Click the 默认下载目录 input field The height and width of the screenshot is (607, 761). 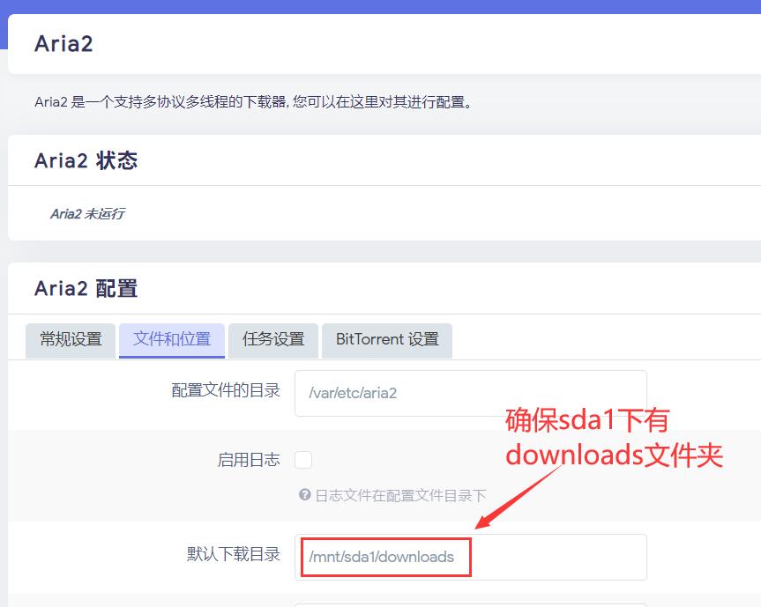coord(470,557)
